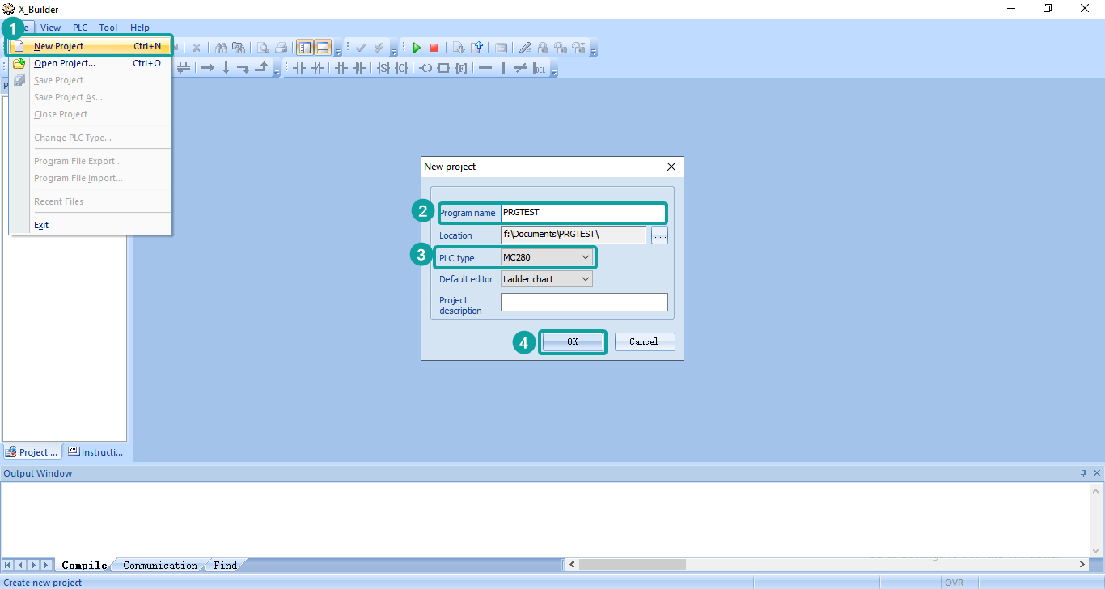Toggle the project manager panel view
The height and width of the screenshot is (589, 1105).
(x=305, y=48)
